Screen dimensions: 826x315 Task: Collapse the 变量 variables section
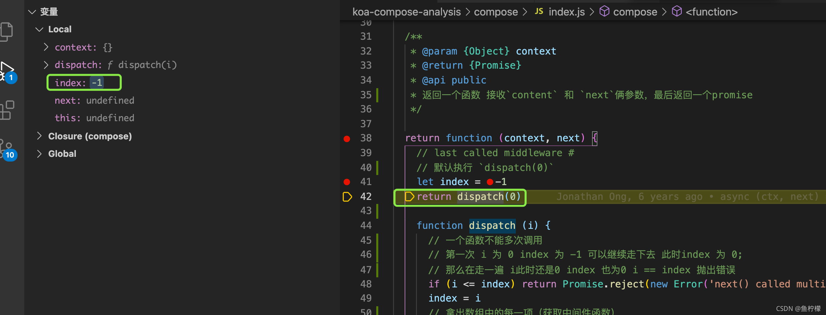coord(32,12)
